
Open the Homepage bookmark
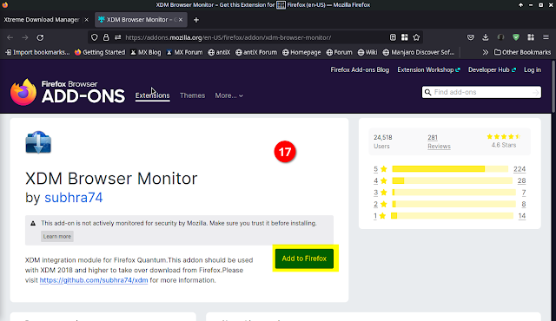[x=301, y=52]
